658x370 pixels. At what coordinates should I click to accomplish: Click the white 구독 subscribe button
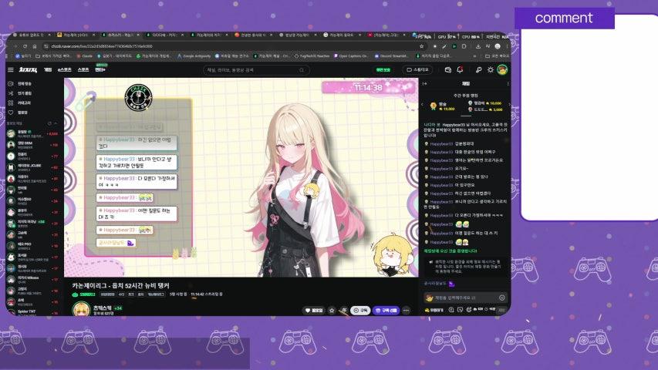click(x=360, y=311)
